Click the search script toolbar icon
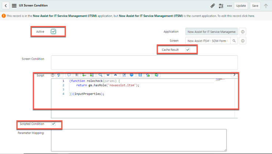 point(100,75)
